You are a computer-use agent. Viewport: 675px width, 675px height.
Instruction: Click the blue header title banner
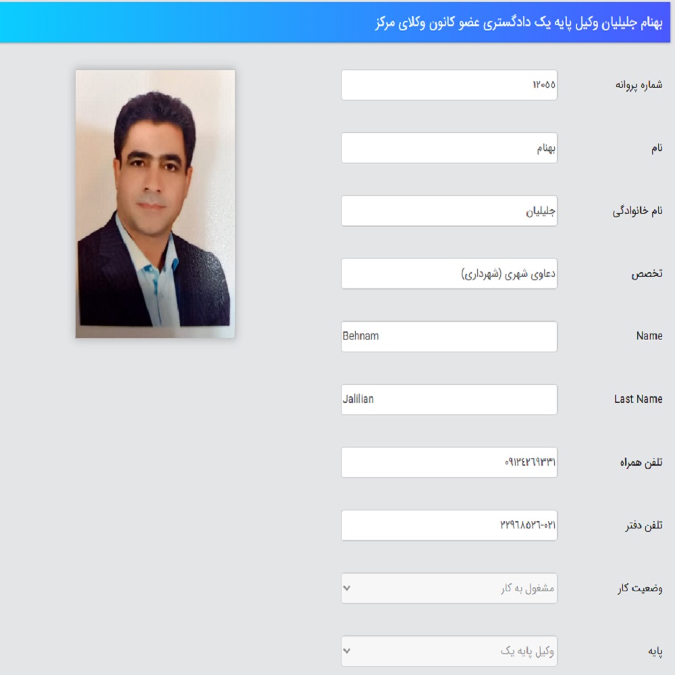point(335,22)
